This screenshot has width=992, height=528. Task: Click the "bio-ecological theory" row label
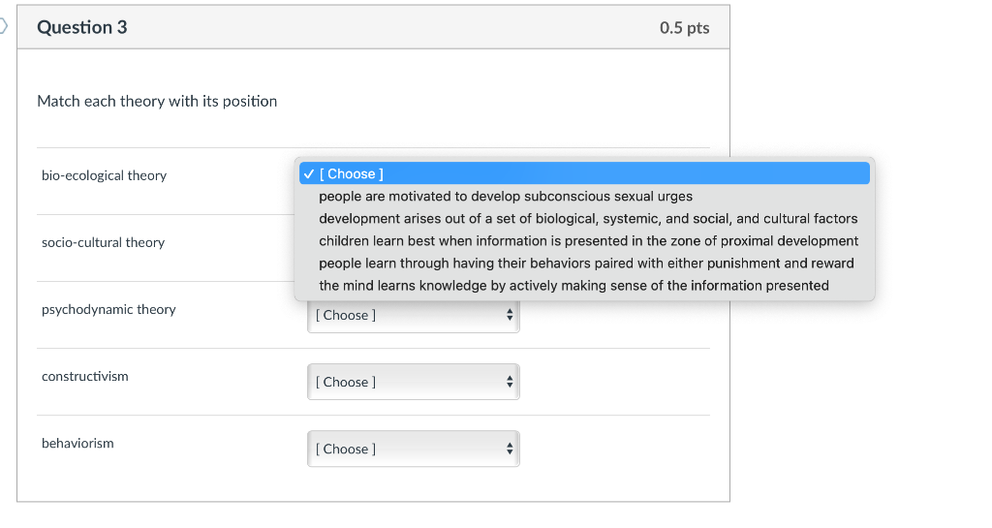point(104,175)
